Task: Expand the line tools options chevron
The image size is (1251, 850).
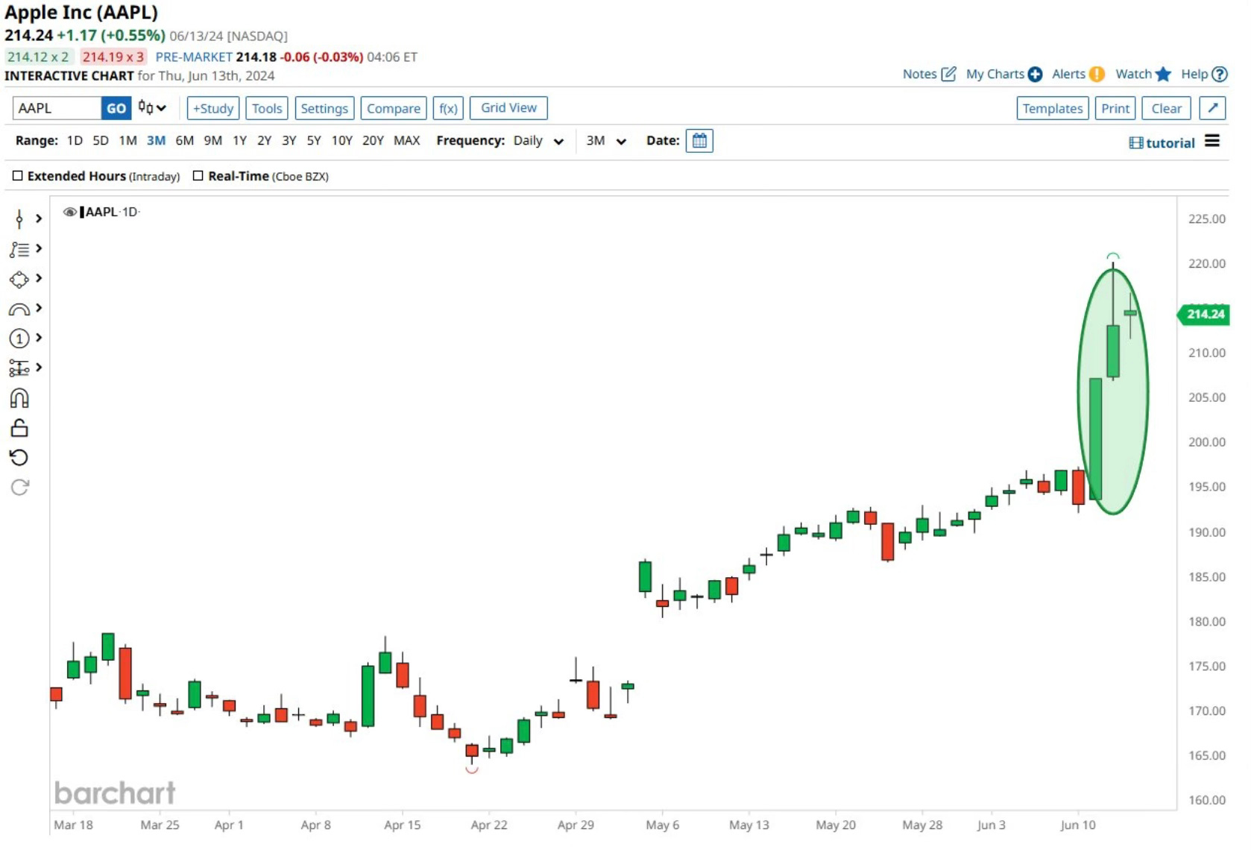Action: 39,248
